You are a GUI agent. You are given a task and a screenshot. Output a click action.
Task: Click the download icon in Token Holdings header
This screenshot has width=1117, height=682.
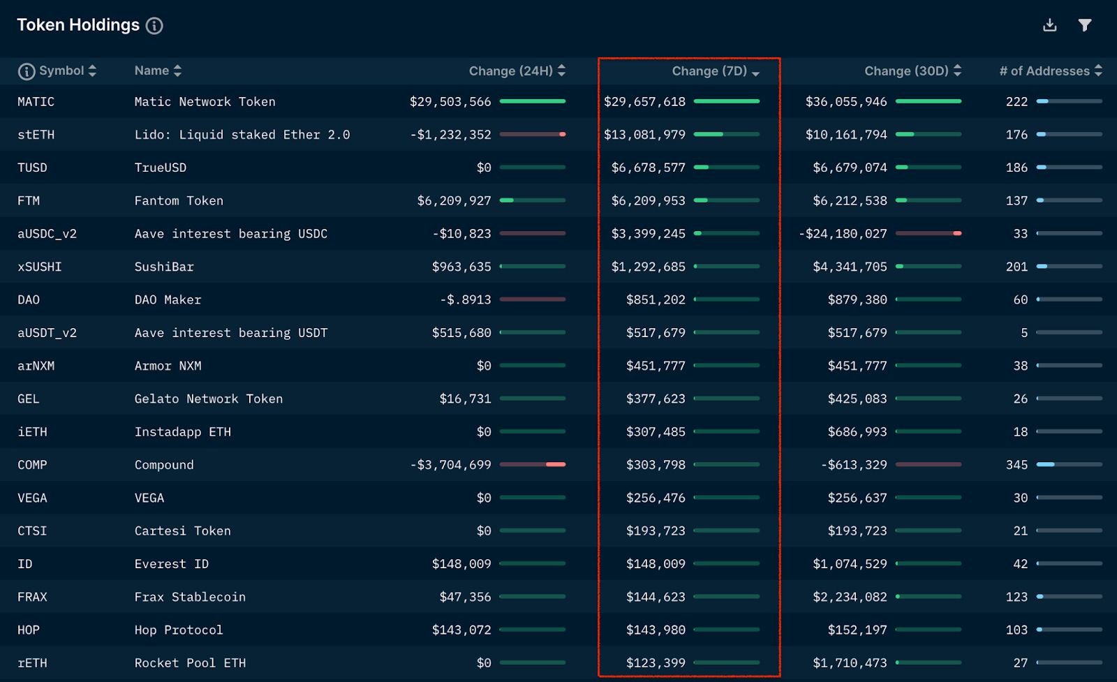click(1049, 25)
